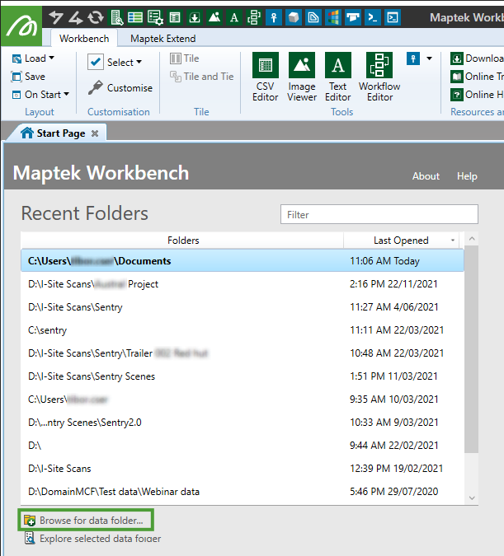Click the small Text Editor 'A' icon in title bar

click(234, 17)
